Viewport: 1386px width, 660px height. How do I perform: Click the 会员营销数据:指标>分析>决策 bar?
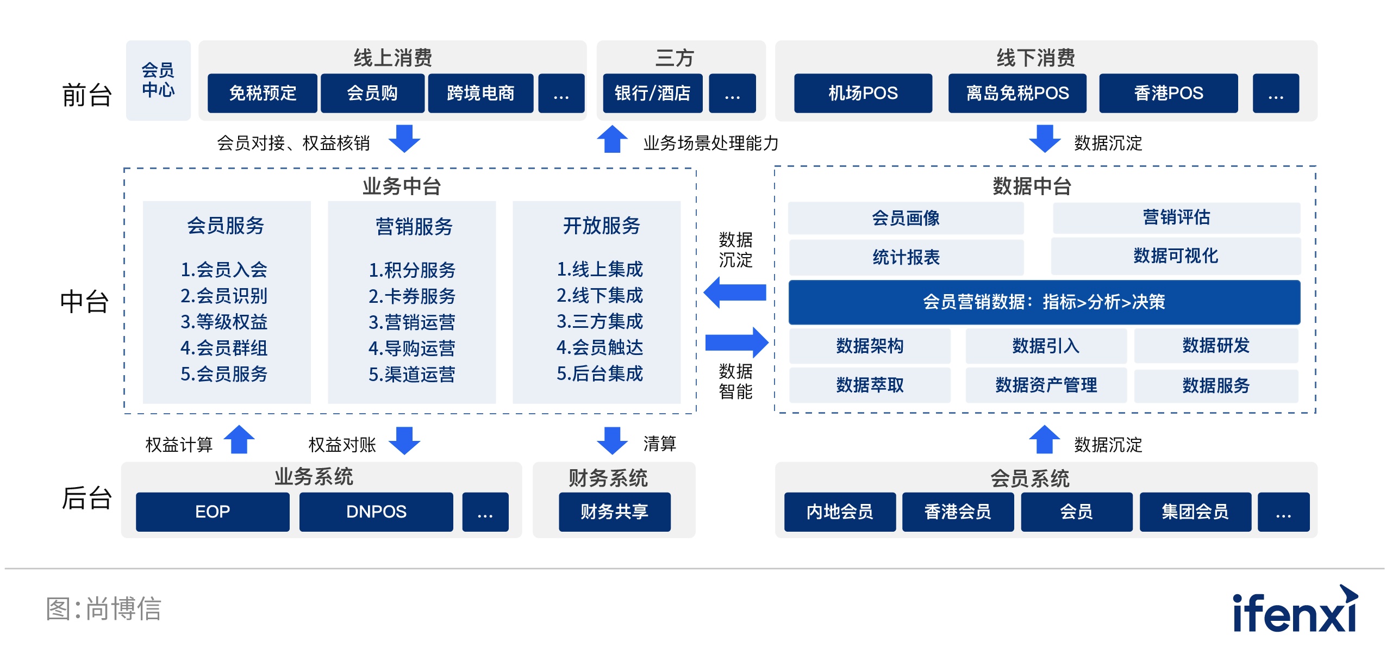[1044, 302]
